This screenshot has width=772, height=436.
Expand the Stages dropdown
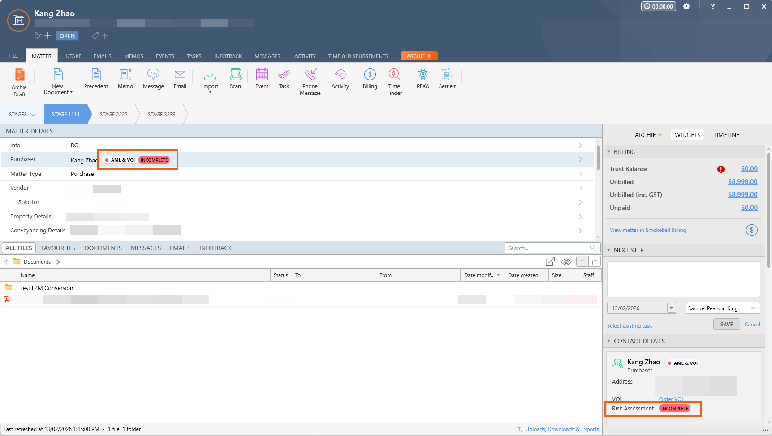pyautogui.click(x=22, y=115)
